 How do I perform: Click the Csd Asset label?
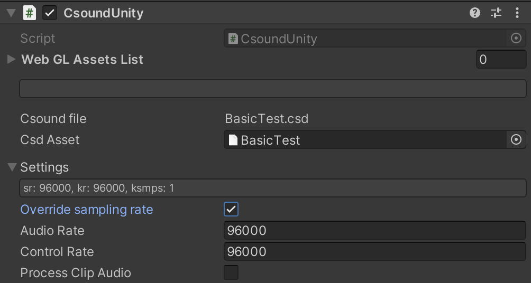pos(50,139)
